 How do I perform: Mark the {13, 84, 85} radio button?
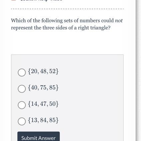coord(22,121)
